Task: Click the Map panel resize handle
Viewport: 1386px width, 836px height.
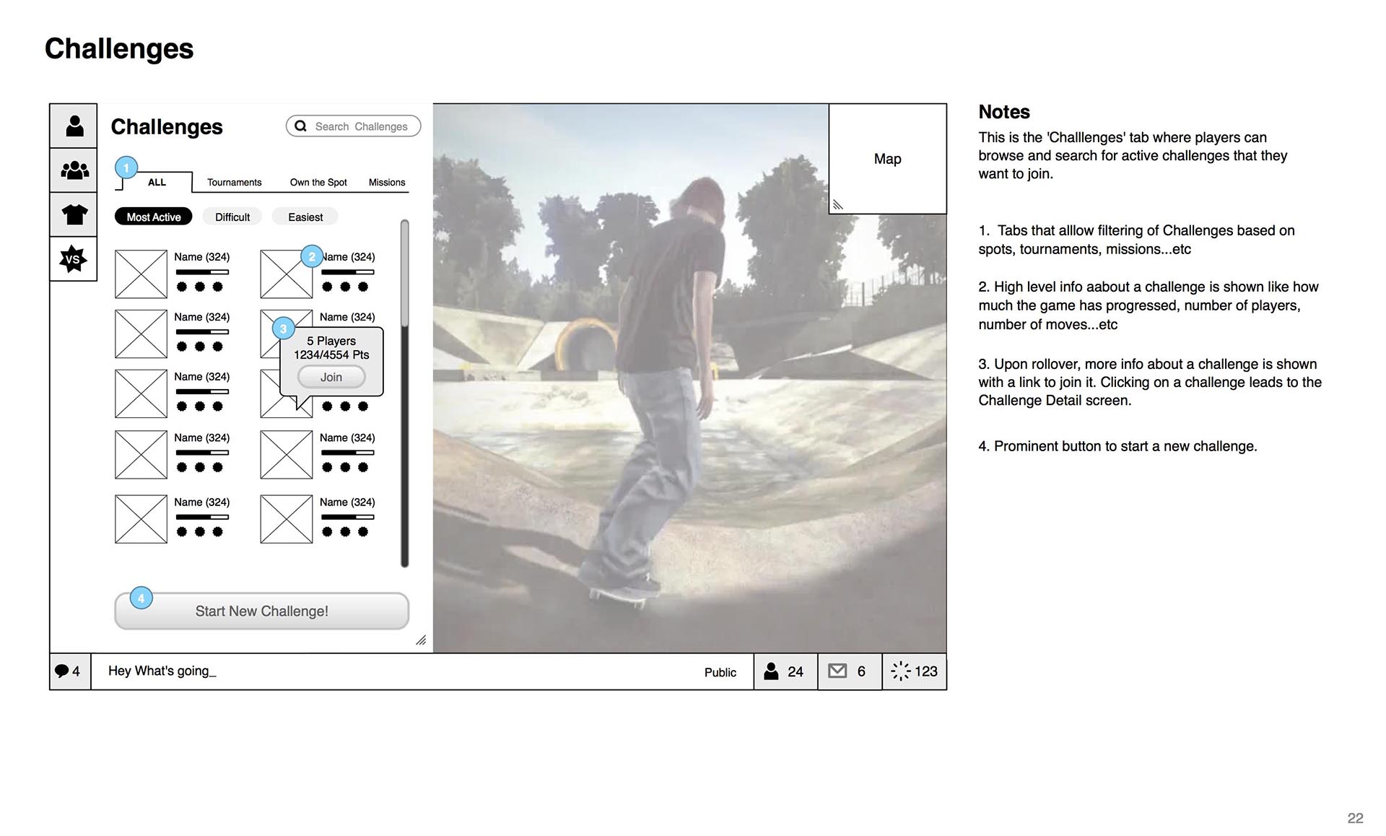Action: pos(838,205)
